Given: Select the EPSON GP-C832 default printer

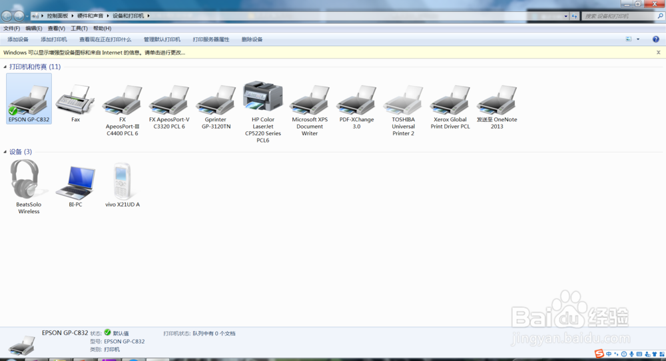Looking at the screenshot, I should (x=29, y=99).
